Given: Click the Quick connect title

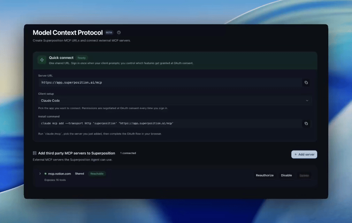Looking at the screenshot, I should pos(61,57).
